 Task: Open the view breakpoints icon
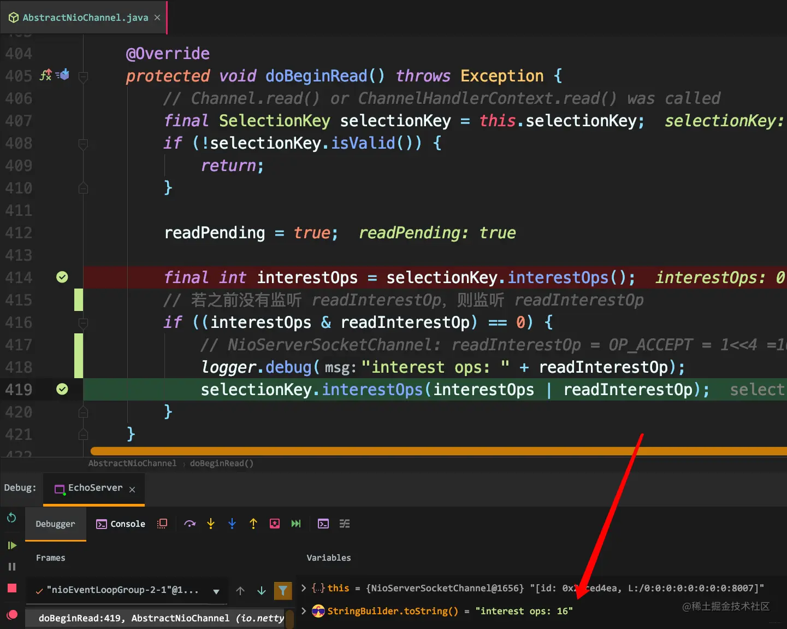pos(11,615)
